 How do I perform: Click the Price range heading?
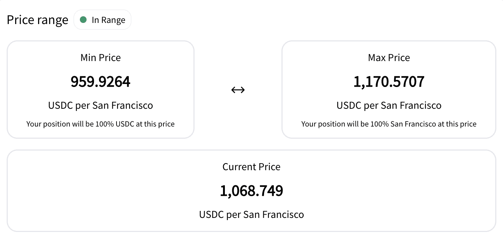point(38,20)
